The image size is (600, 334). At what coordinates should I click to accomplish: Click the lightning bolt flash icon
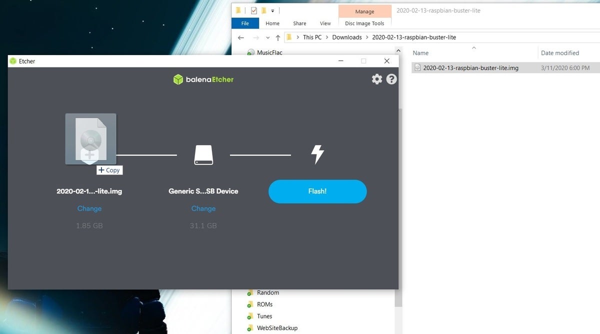317,154
